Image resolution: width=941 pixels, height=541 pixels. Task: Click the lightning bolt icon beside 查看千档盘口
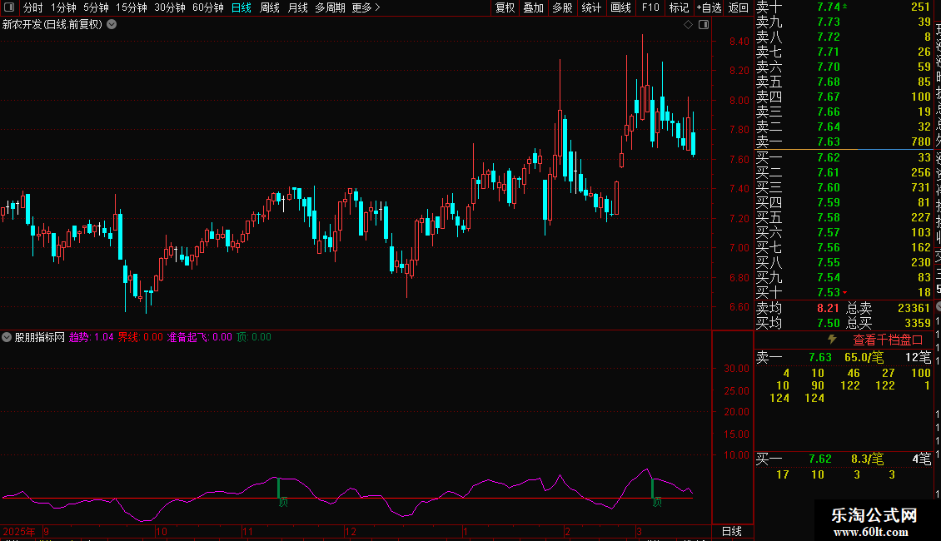pos(832,340)
